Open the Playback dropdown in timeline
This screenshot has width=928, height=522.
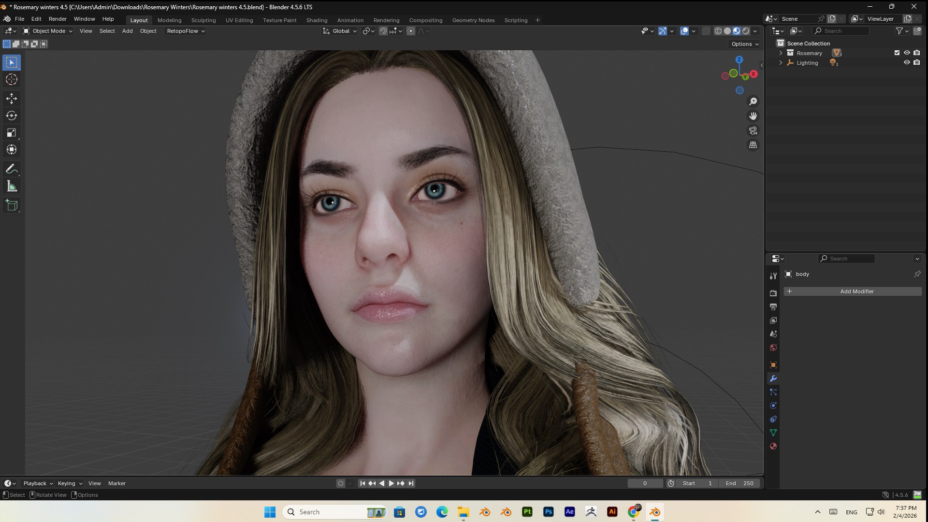click(x=38, y=483)
